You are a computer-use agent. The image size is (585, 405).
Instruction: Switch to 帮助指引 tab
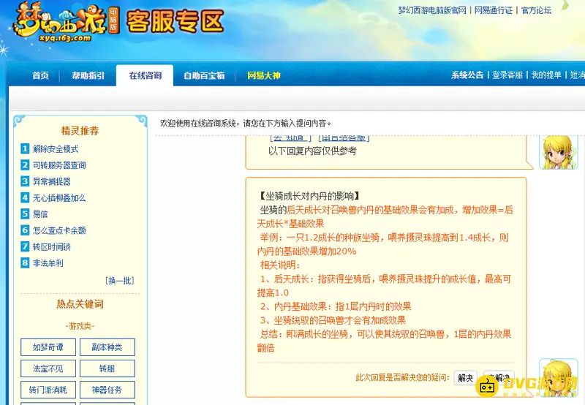(x=88, y=75)
